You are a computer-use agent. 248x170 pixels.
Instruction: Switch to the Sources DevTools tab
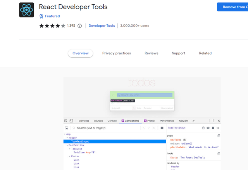98,121
